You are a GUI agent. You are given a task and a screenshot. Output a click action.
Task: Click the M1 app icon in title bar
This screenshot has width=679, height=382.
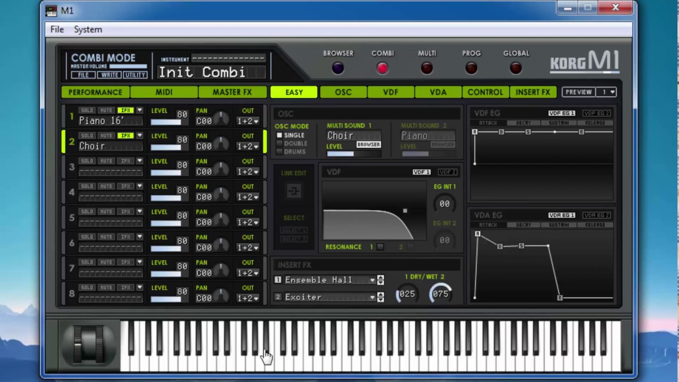click(x=51, y=10)
